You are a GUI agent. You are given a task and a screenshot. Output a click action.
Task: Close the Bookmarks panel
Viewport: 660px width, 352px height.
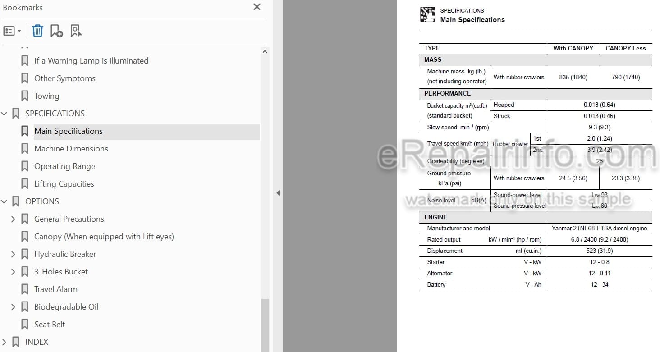(x=257, y=7)
